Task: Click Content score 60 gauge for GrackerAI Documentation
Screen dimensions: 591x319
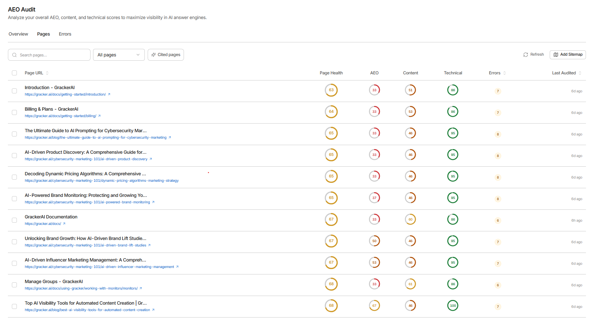Action: coord(410,219)
